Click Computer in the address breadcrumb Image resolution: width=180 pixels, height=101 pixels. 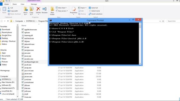click(x=19, y=21)
